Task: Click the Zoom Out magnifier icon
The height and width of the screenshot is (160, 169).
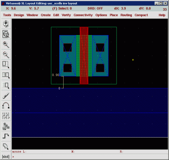Action: pyautogui.click(x=6, y=55)
